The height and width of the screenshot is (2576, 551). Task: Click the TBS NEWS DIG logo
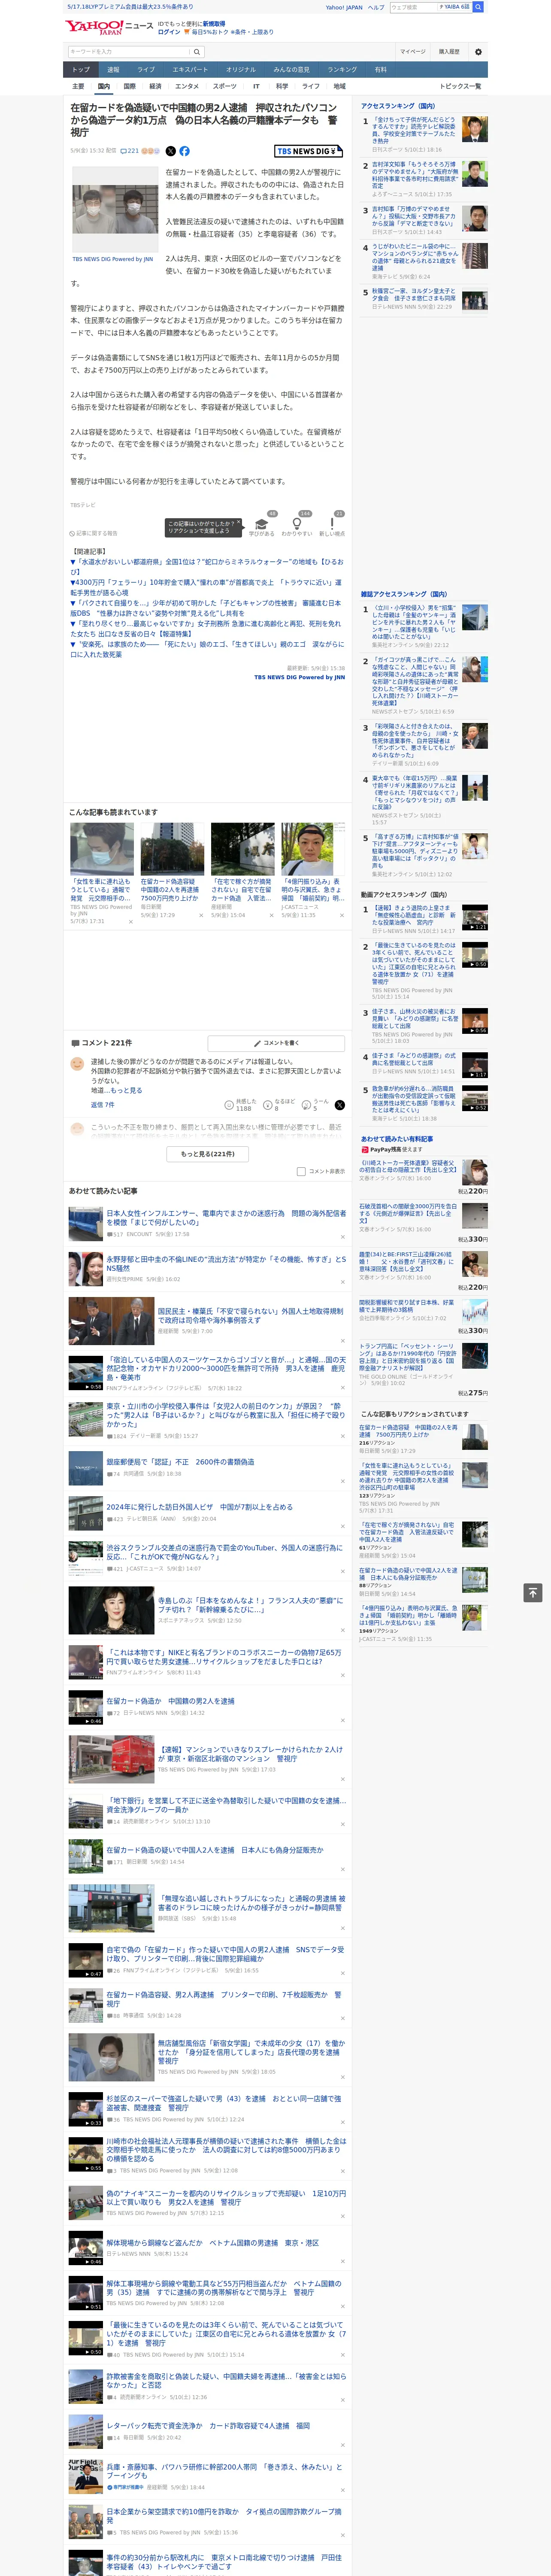coord(308,151)
